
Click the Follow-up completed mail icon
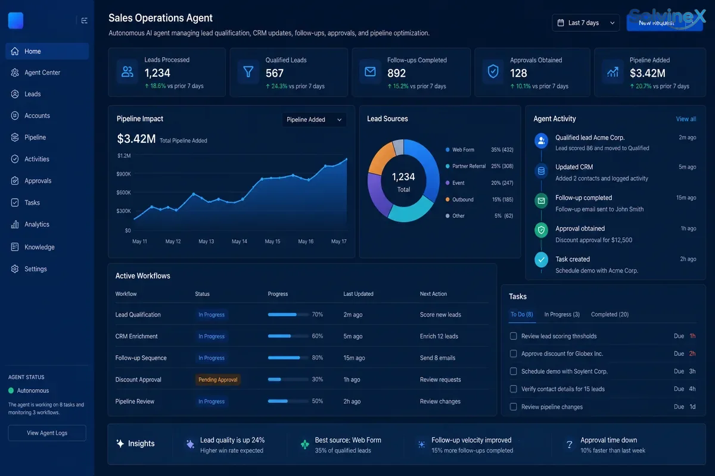point(541,201)
